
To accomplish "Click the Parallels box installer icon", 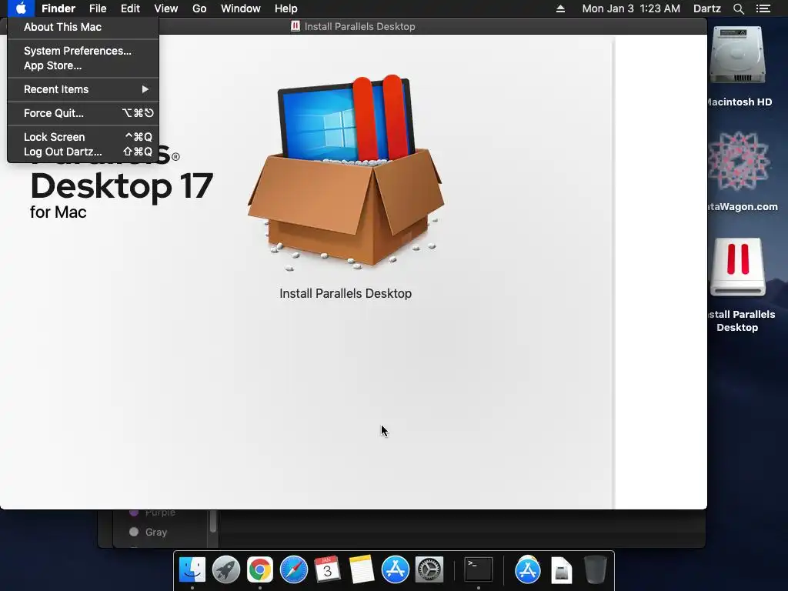I will point(346,172).
